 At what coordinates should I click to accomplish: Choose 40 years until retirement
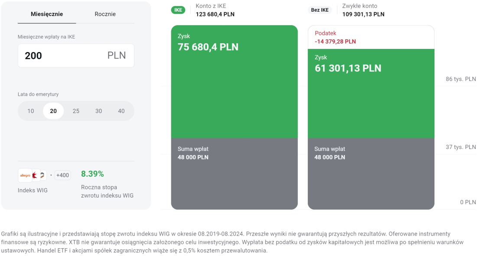(x=121, y=111)
